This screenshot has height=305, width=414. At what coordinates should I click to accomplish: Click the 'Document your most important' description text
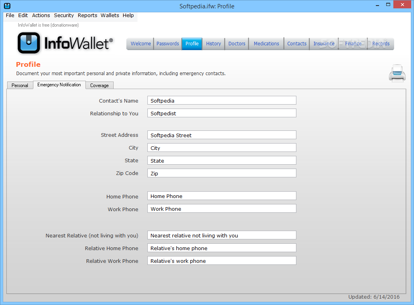pos(121,74)
